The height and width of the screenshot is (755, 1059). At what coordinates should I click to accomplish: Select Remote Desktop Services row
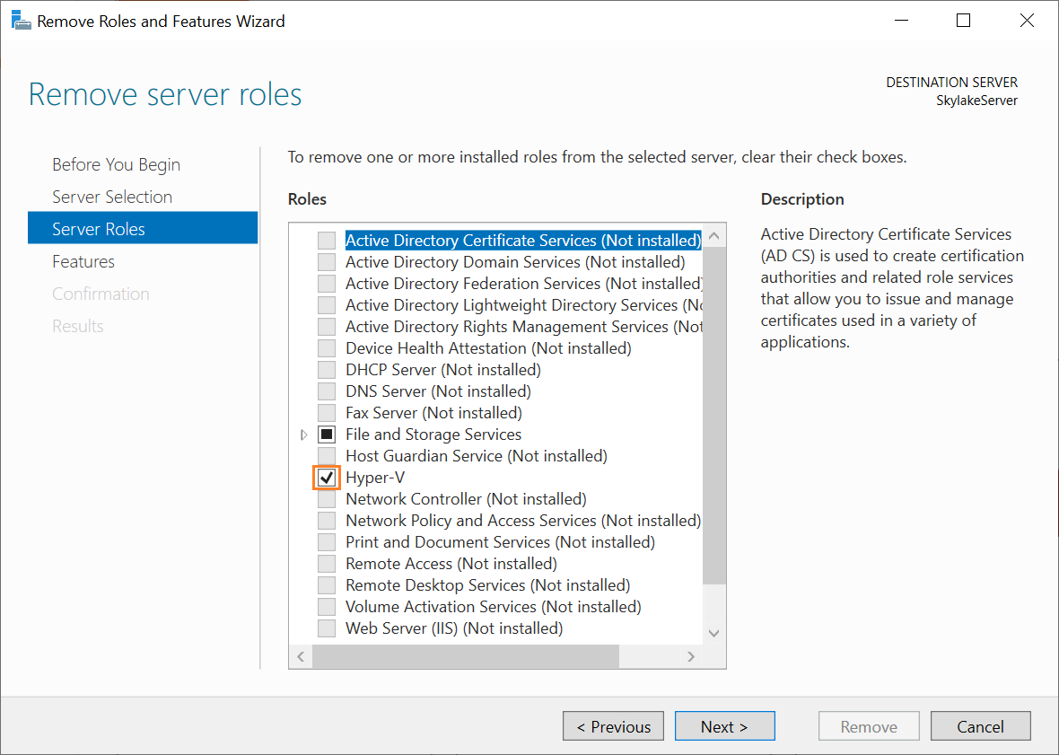487,585
